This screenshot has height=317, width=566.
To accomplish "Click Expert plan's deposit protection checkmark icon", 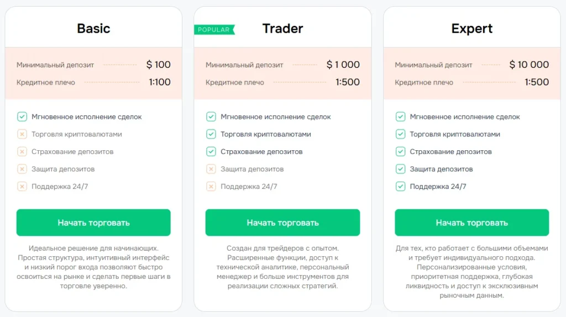I will pos(401,169).
